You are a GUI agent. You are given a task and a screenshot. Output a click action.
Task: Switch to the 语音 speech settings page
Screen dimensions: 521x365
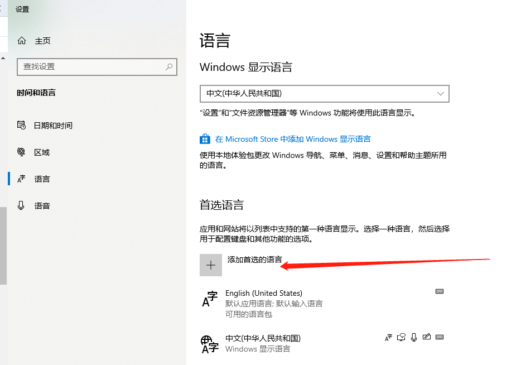point(42,206)
